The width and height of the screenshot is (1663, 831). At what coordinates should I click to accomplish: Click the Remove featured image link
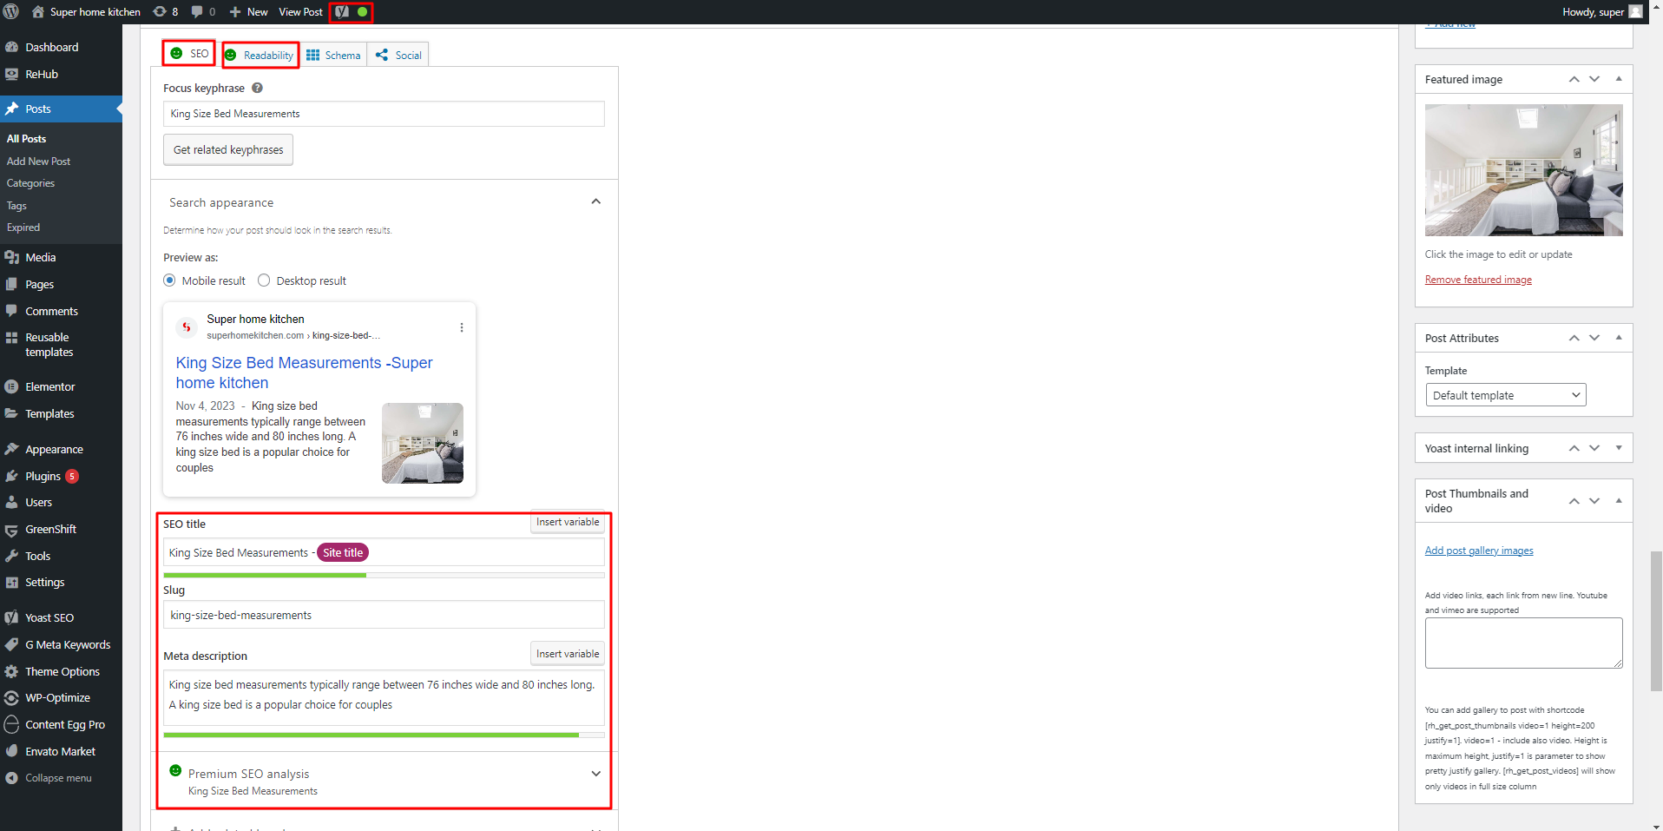[x=1477, y=279]
